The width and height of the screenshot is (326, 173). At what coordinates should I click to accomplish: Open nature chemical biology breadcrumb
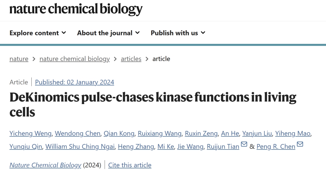(75, 59)
